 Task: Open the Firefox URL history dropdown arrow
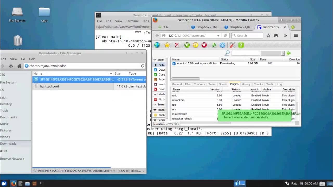tap(218, 36)
